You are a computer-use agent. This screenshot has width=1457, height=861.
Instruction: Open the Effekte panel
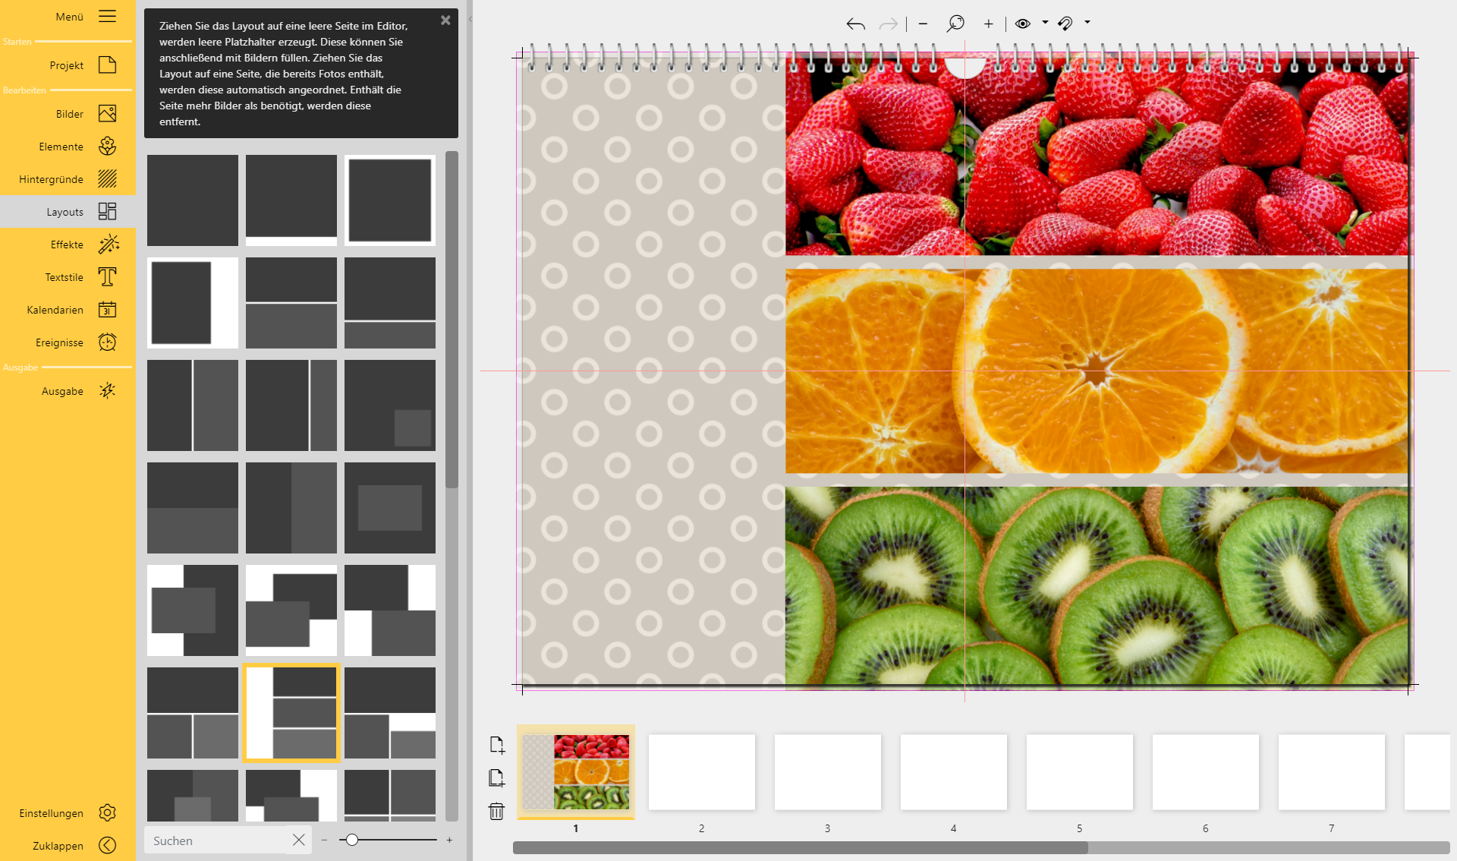(x=67, y=244)
